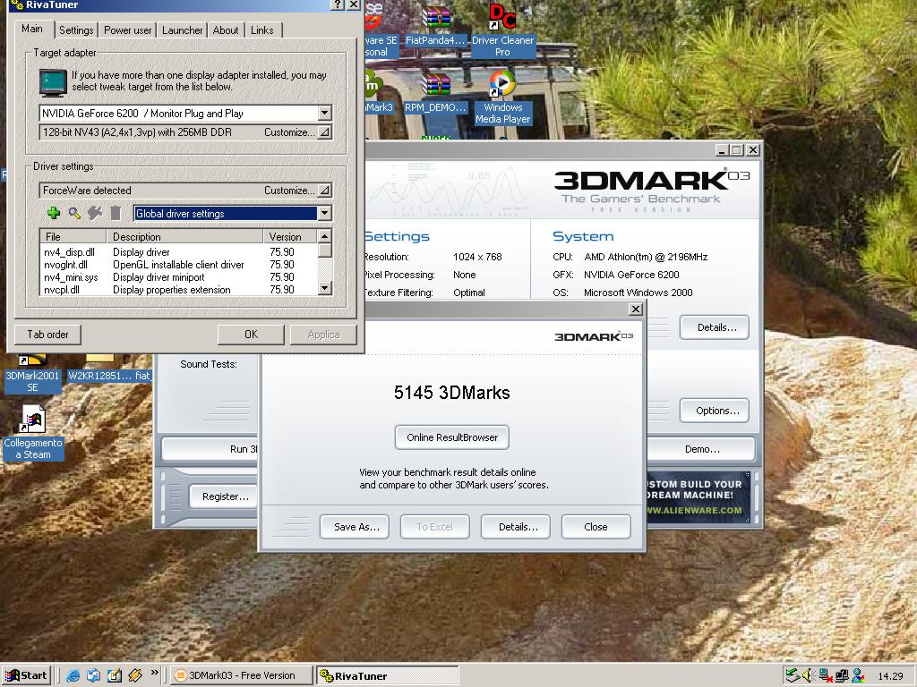This screenshot has width=917, height=687.
Task: Select the nvoglnt.dll row in driver list
Action: click(178, 265)
